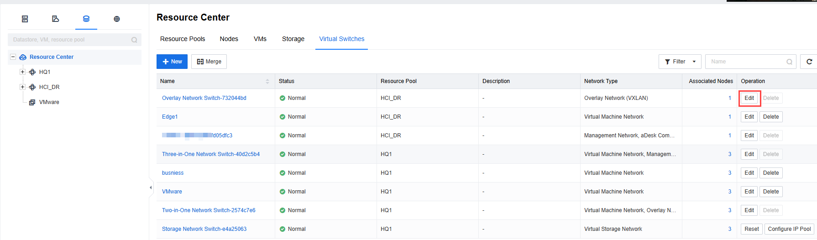Edit Two-in-One Network Switch-2574c7e6
The width and height of the screenshot is (817, 240).
[749, 210]
